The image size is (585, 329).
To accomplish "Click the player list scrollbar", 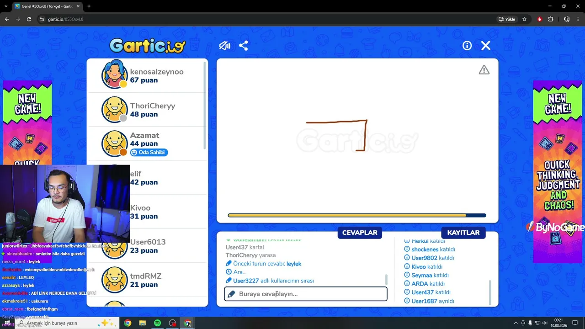I will [x=204, y=105].
